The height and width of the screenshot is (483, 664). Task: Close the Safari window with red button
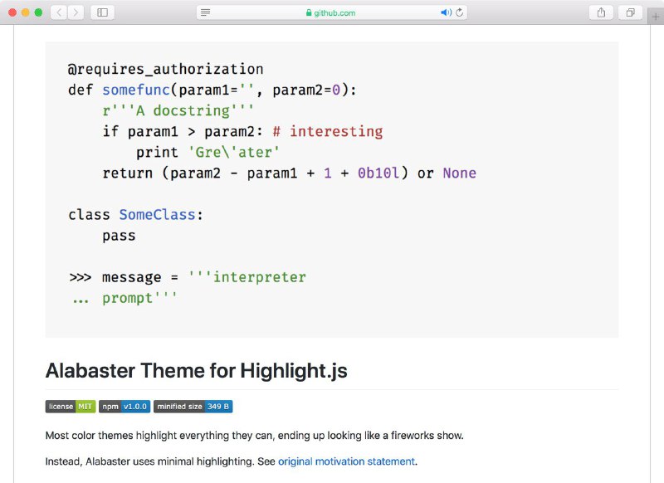tap(12, 12)
